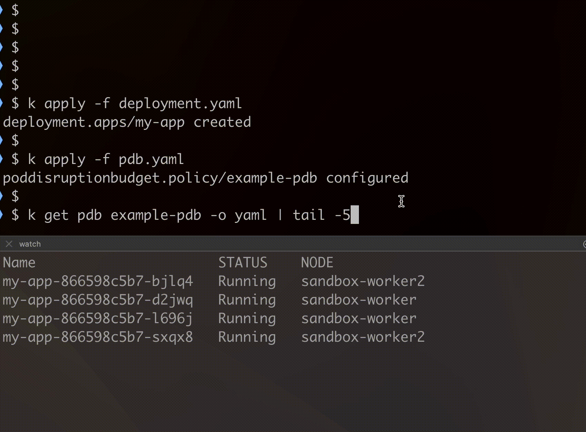Click the block cursor after 'tail -5'
Image resolution: width=586 pixels, height=432 pixels.
point(355,215)
